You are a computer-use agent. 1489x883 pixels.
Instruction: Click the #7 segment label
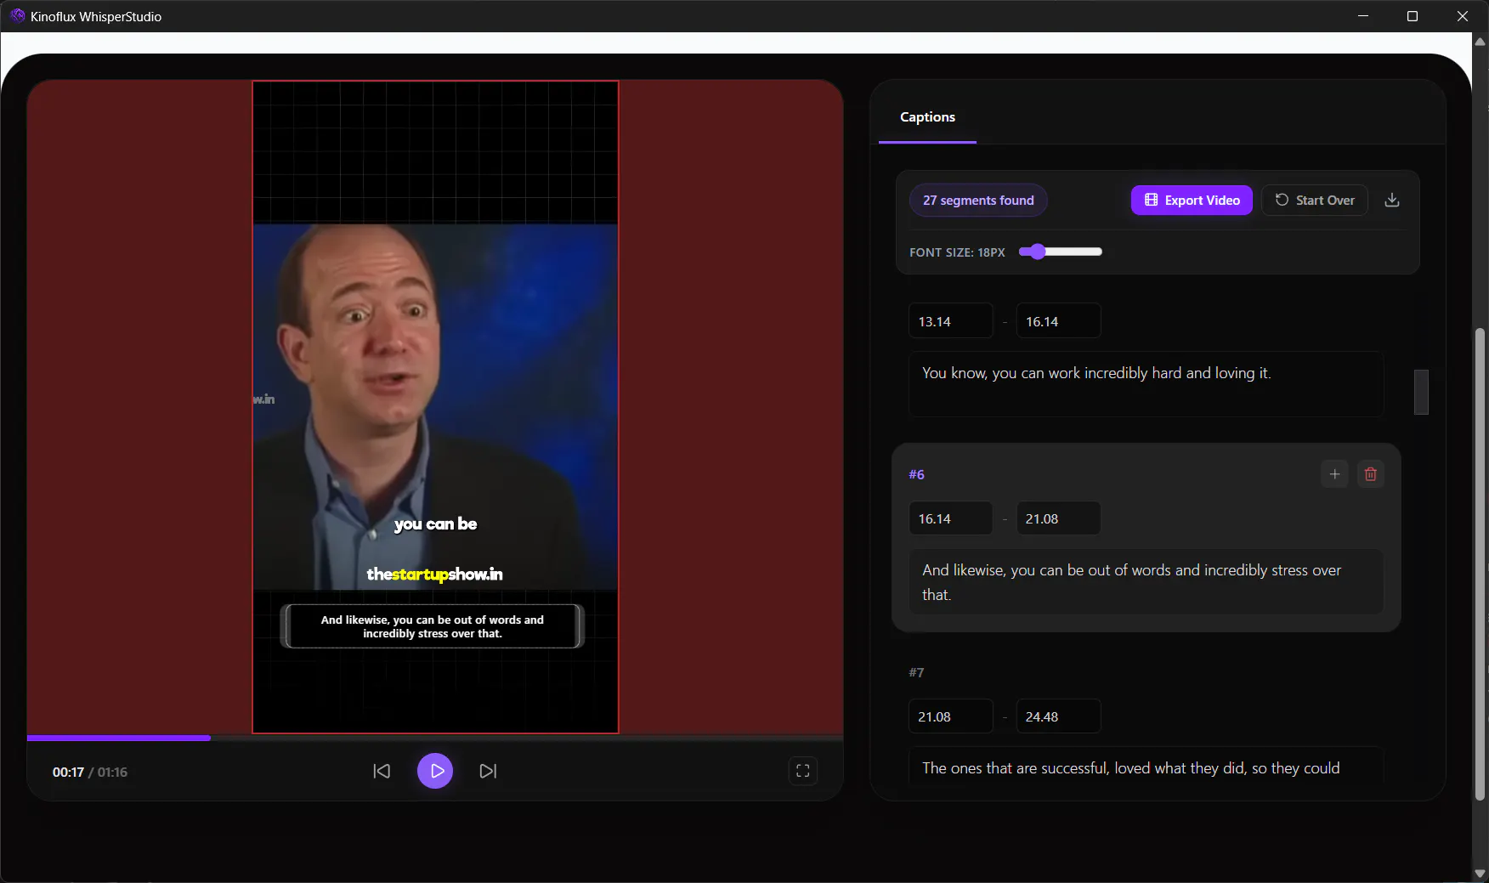click(916, 672)
